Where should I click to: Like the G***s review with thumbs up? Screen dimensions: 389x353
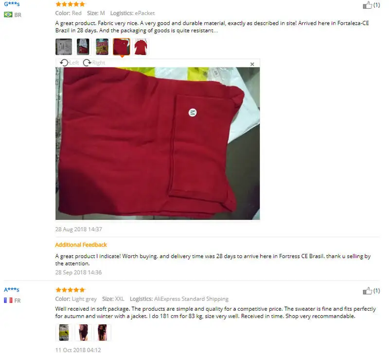click(368, 5)
